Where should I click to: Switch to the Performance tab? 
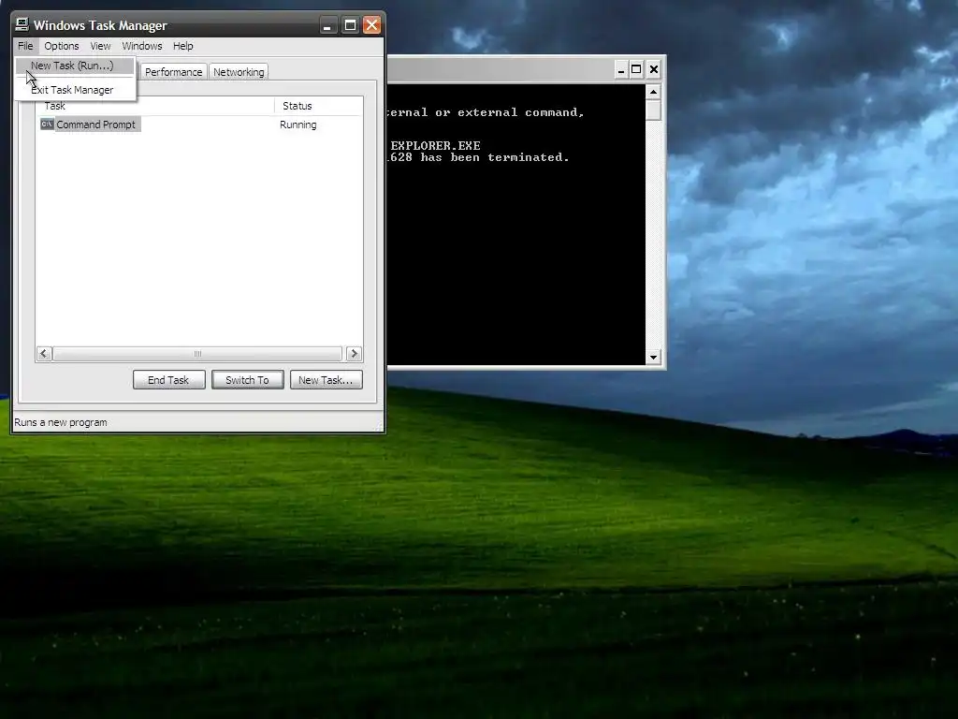pos(173,72)
